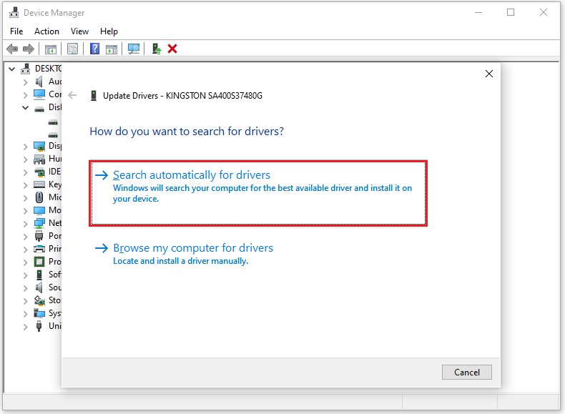Choose Search automatically for drivers
This screenshot has width=565, height=414.
[x=258, y=194]
